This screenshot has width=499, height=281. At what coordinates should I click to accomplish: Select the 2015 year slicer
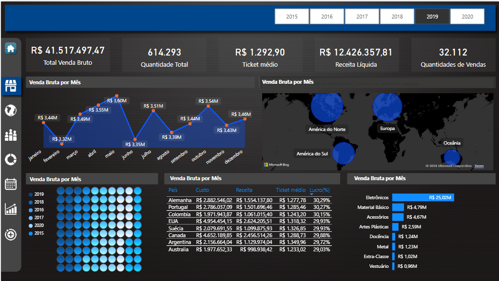[292, 17]
